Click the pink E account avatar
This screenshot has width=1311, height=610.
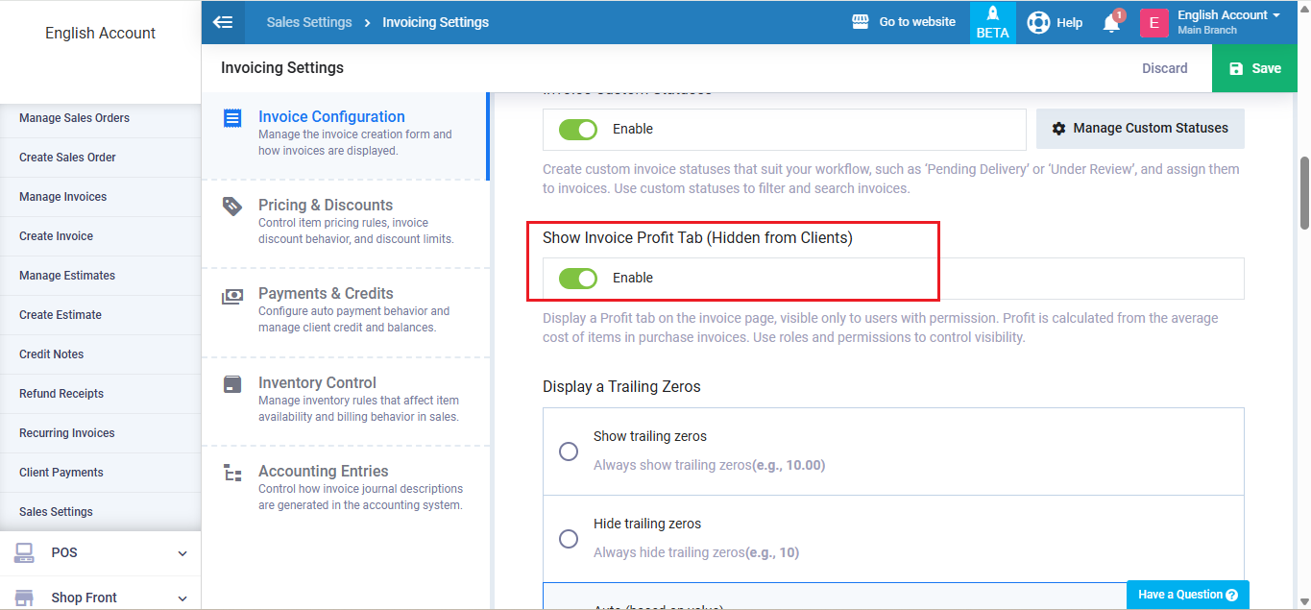[x=1153, y=23]
